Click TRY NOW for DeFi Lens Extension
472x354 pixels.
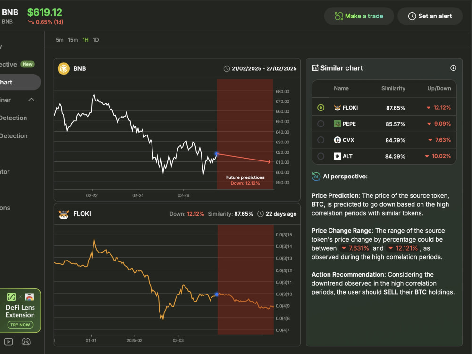[20, 325]
